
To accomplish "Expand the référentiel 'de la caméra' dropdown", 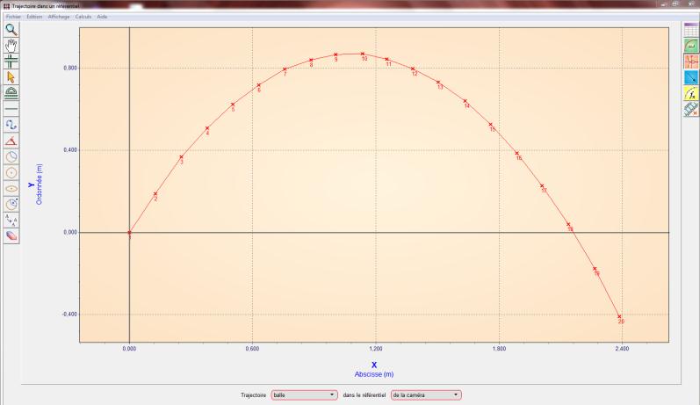I will 426,395.
